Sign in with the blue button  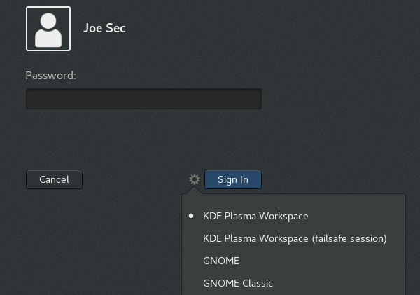click(232, 179)
